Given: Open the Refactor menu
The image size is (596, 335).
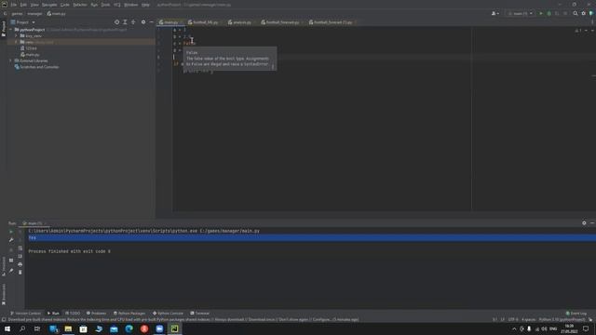Looking at the screenshot, I should pos(80,5).
